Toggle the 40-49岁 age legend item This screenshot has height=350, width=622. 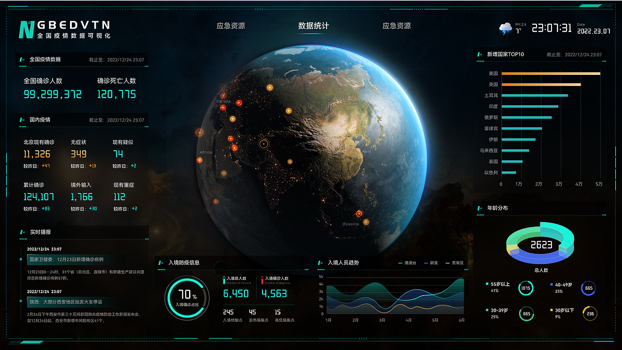[561, 284]
